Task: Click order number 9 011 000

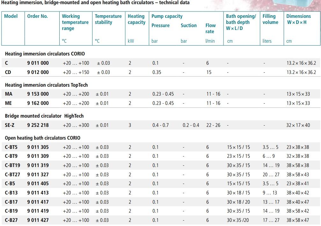Action: (38, 63)
